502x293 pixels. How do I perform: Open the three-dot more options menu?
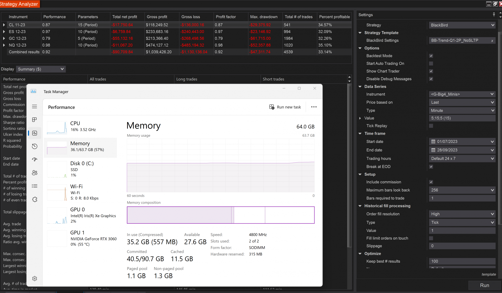point(314,107)
